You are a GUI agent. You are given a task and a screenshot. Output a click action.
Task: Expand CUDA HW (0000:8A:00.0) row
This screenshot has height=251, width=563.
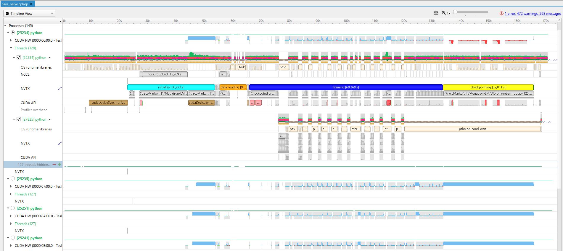[11, 216]
